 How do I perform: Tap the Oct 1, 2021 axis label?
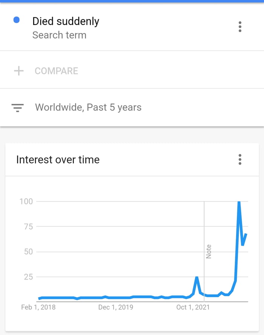tap(193, 307)
